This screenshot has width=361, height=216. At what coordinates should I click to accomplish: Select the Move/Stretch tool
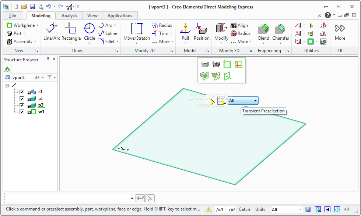(x=137, y=32)
